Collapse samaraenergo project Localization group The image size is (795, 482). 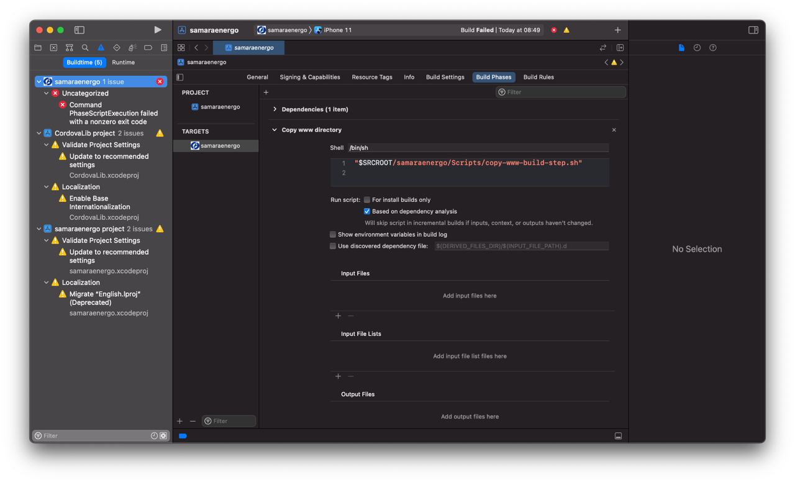pos(47,283)
